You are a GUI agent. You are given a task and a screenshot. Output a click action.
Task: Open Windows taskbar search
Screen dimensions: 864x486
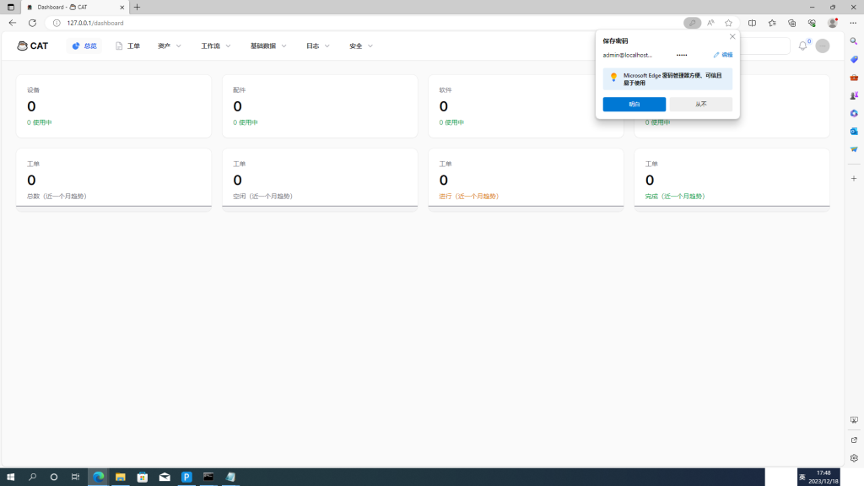pyautogui.click(x=33, y=478)
